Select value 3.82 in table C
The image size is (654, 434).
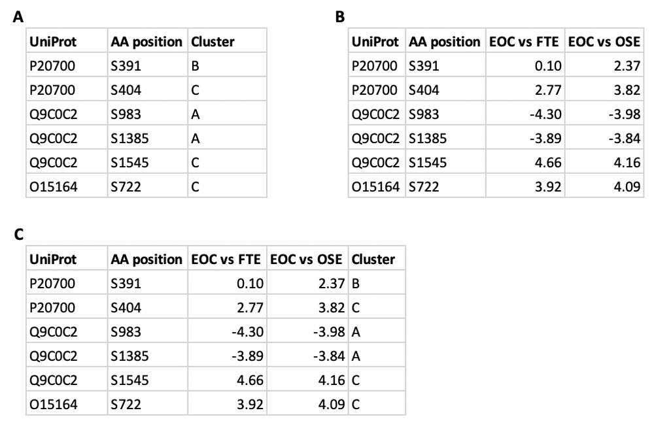click(332, 308)
